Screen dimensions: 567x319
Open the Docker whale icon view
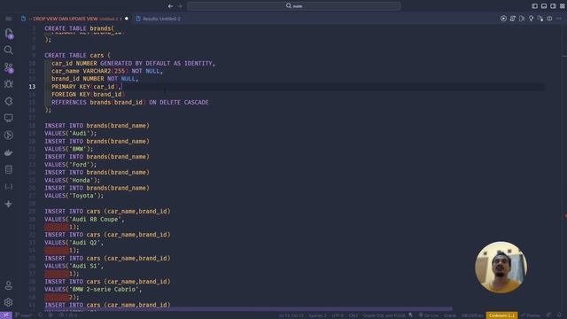(x=8, y=152)
